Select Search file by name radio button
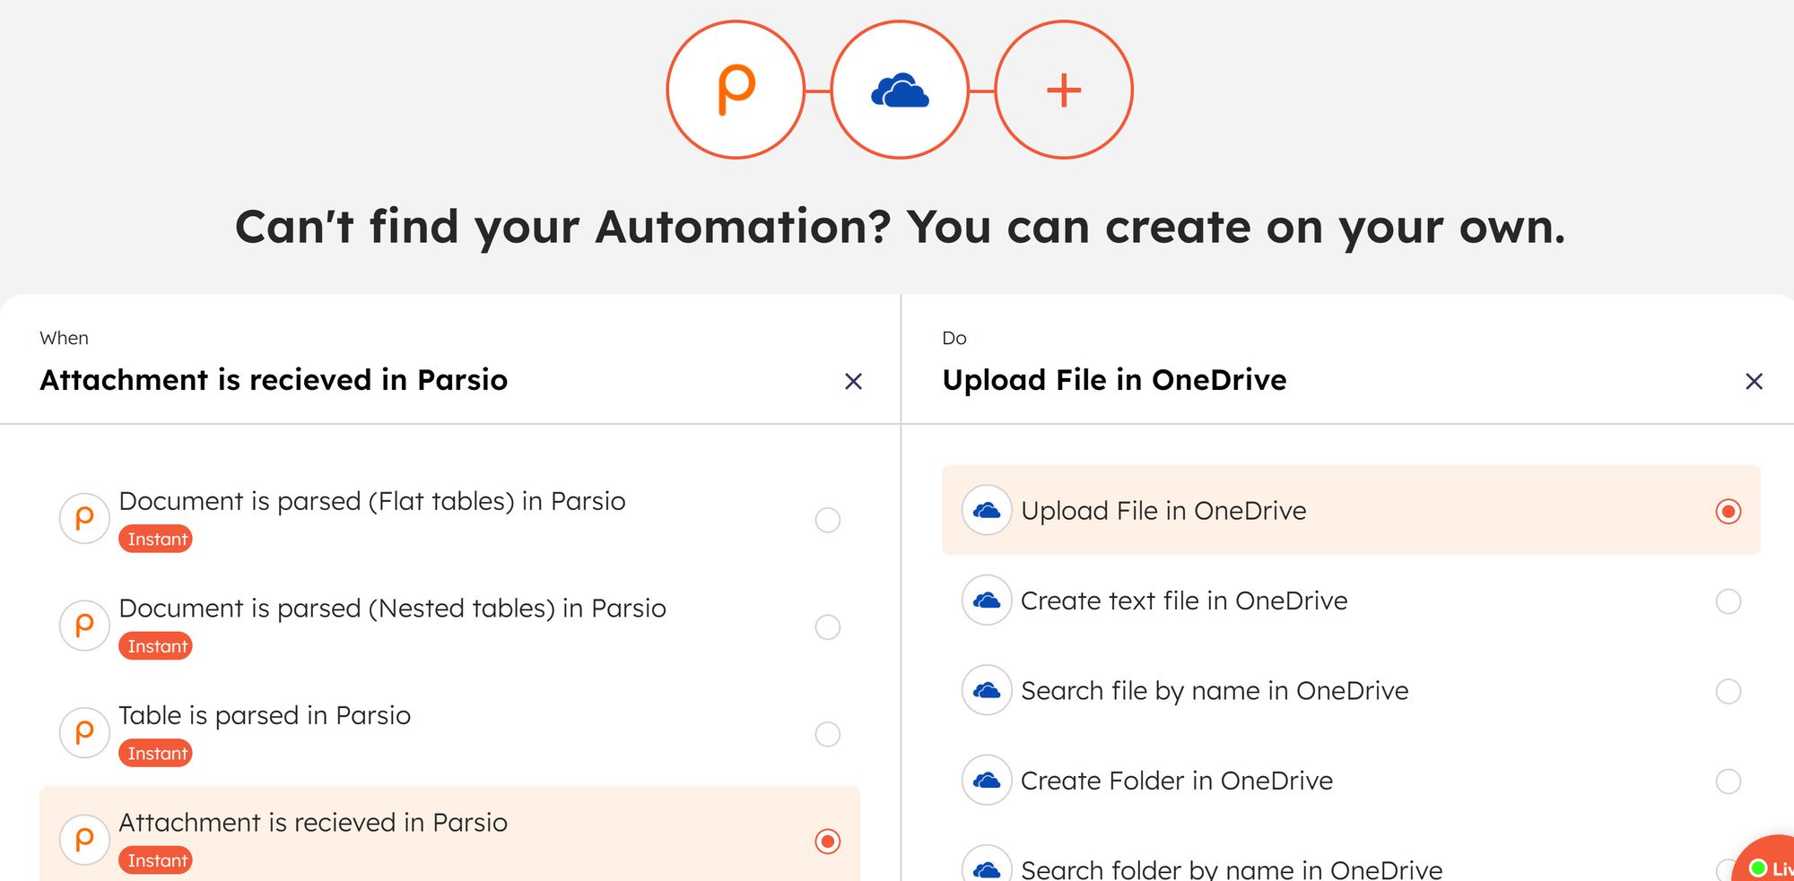 (x=1728, y=691)
